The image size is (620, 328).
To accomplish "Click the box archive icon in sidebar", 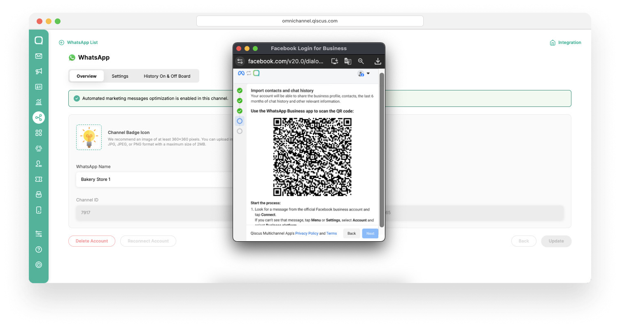I will [39, 194].
